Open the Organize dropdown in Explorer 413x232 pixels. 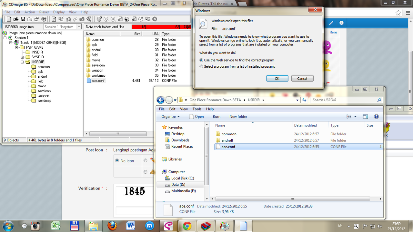point(171,117)
